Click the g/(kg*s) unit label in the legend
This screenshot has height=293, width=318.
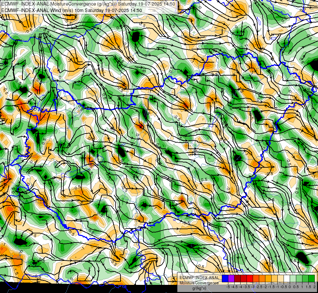[199, 288]
